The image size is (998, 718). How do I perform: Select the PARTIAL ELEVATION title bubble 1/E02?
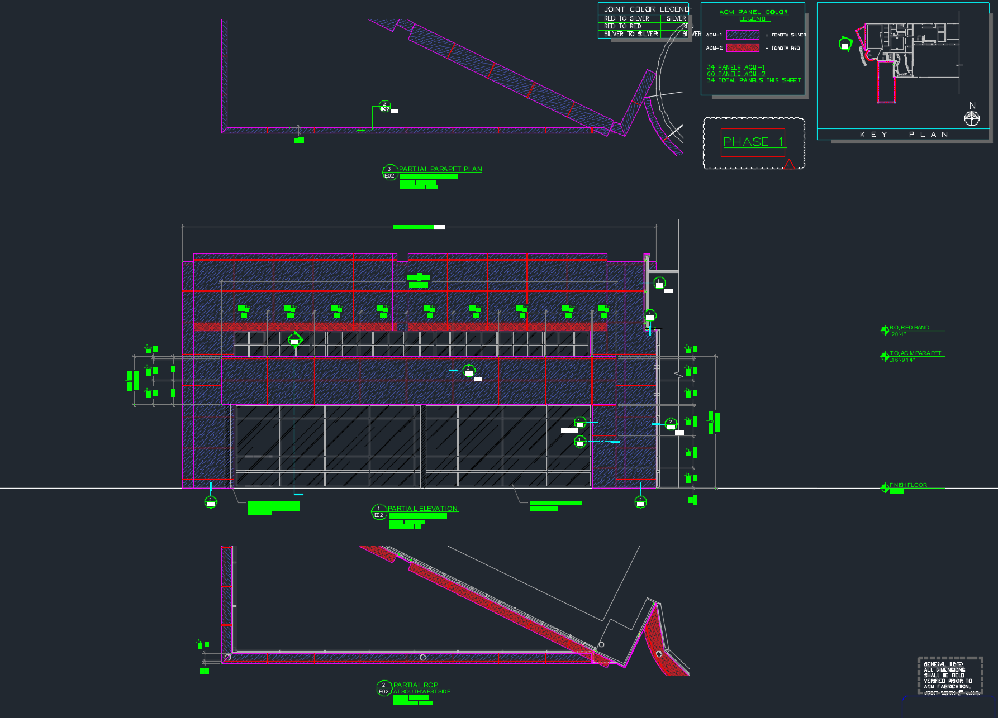pos(379,511)
